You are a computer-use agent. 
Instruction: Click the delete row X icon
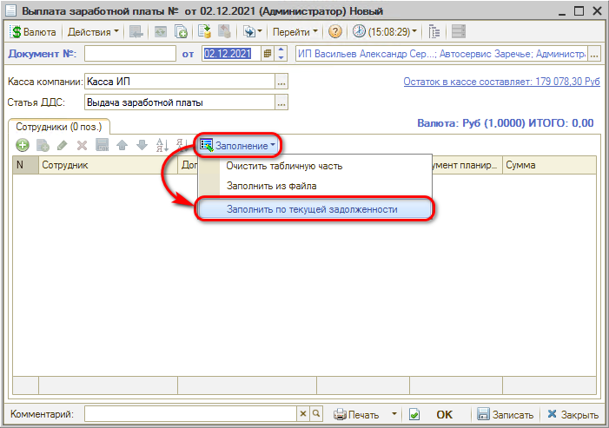83,145
